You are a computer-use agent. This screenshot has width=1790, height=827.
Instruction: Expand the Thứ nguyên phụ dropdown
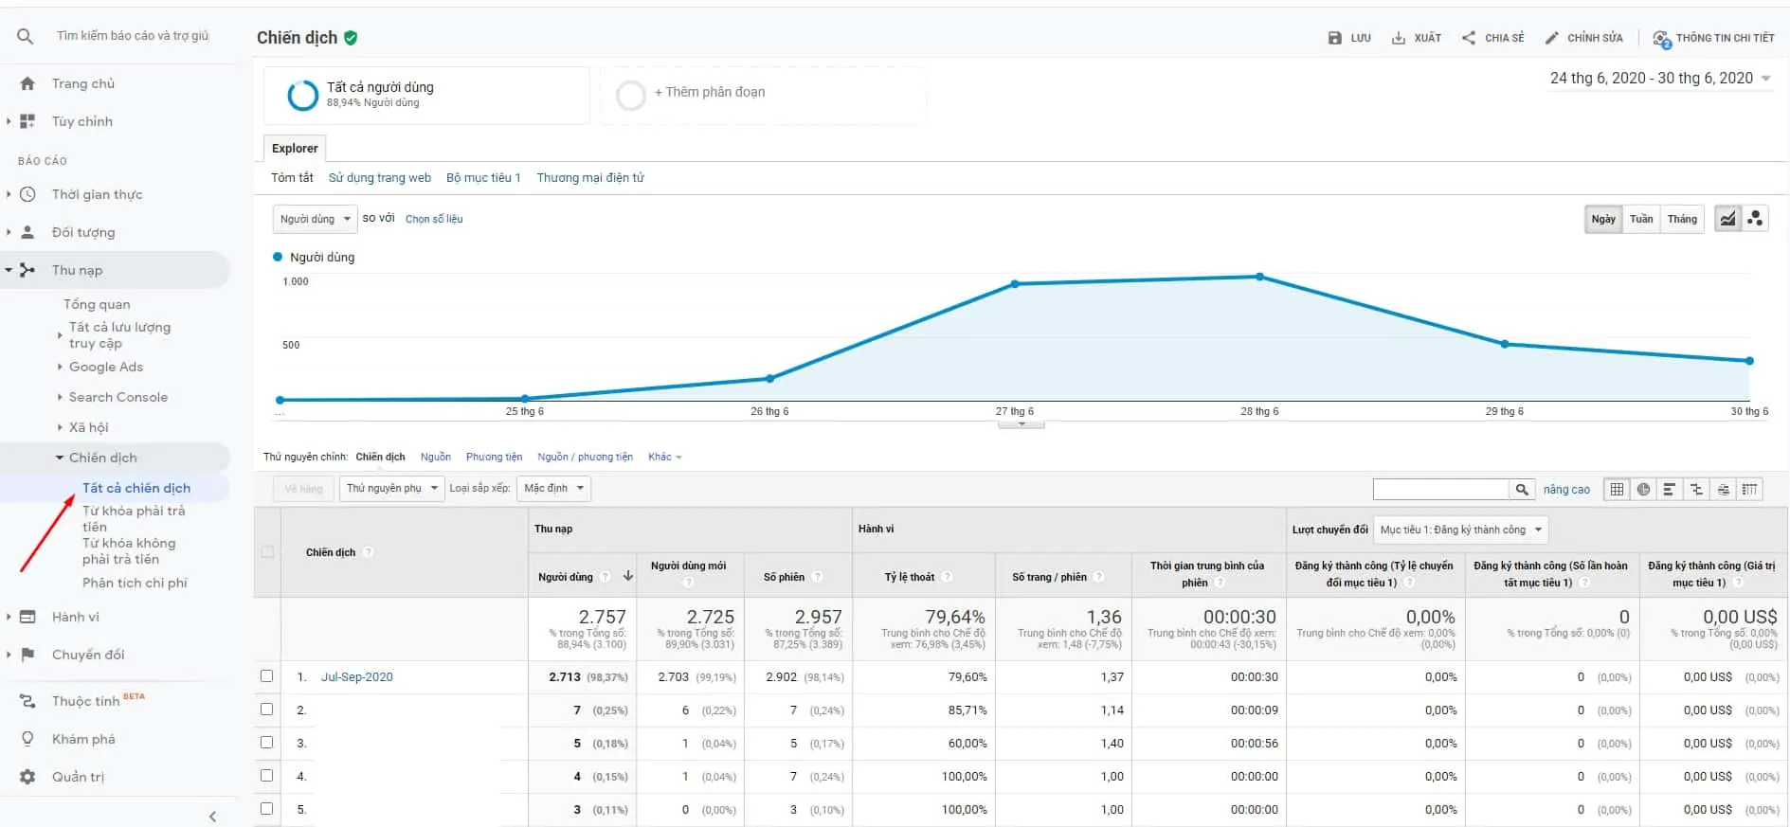391,488
